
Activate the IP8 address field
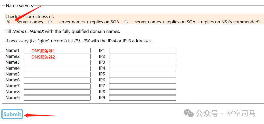[x=143, y=92]
